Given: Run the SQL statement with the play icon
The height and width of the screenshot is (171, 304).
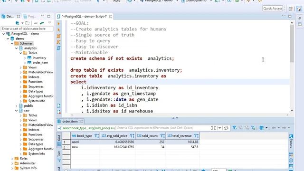Looking at the screenshot, I should pos(59,24).
